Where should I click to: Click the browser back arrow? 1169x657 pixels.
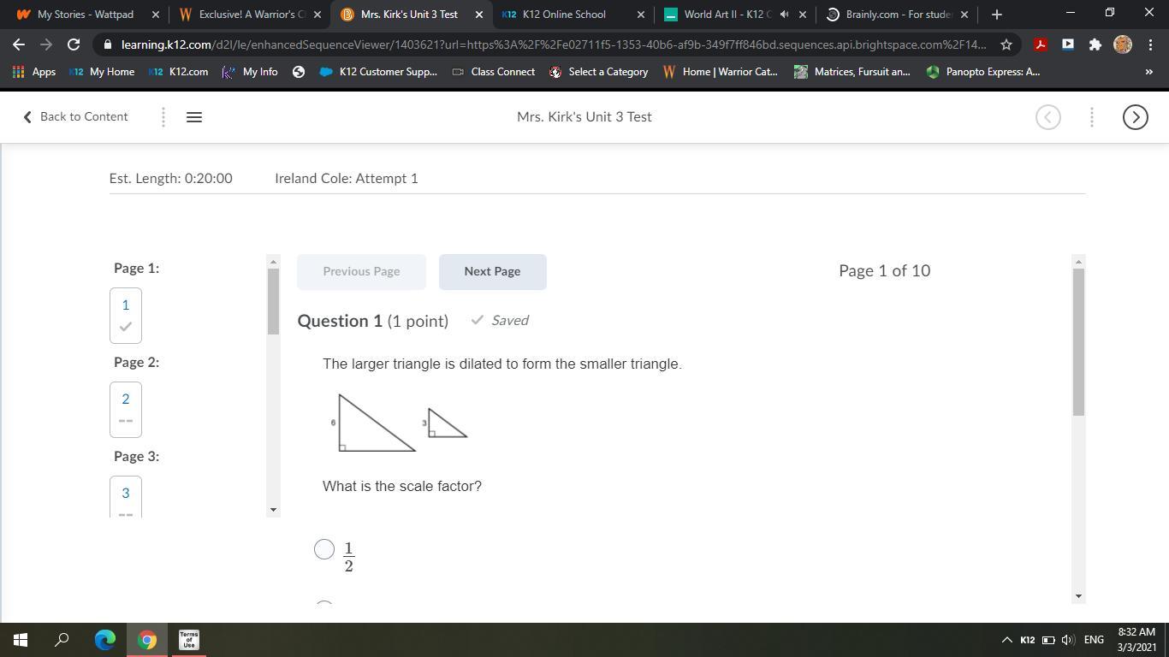click(19, 44)
